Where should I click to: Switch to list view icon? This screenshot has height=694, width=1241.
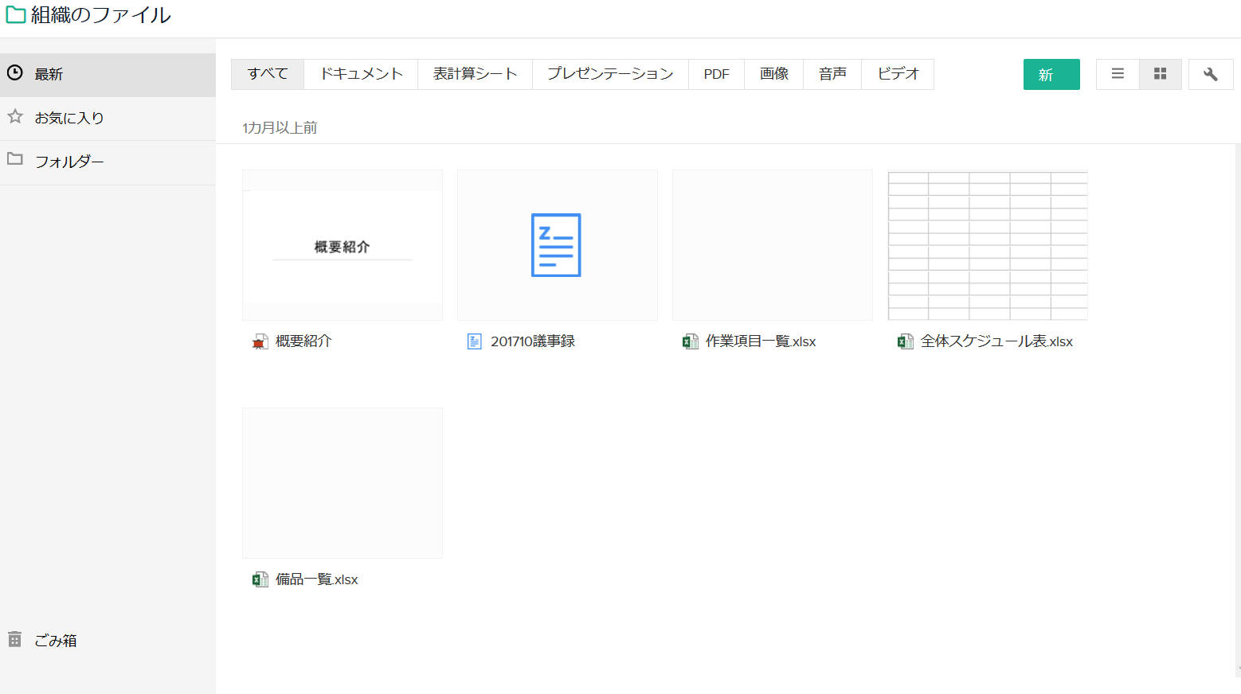pyautogui.click(x=1118, y=74)
